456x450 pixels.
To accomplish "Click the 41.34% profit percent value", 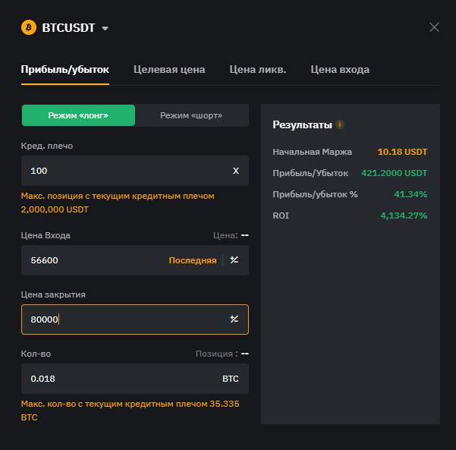I will (x=410, y=194).
